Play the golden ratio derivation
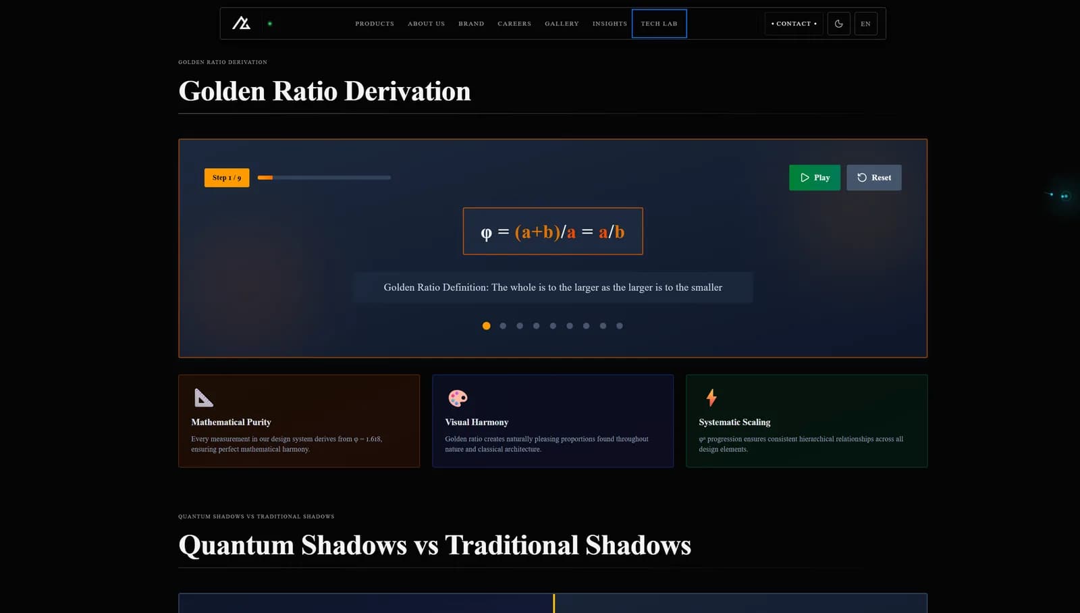Image resolution: width=1080 pixels, height=613 pixels. coord(815,178)
